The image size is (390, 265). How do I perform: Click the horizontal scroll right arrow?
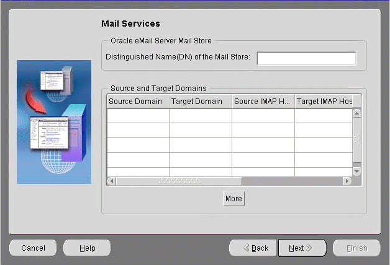point(347,181)
